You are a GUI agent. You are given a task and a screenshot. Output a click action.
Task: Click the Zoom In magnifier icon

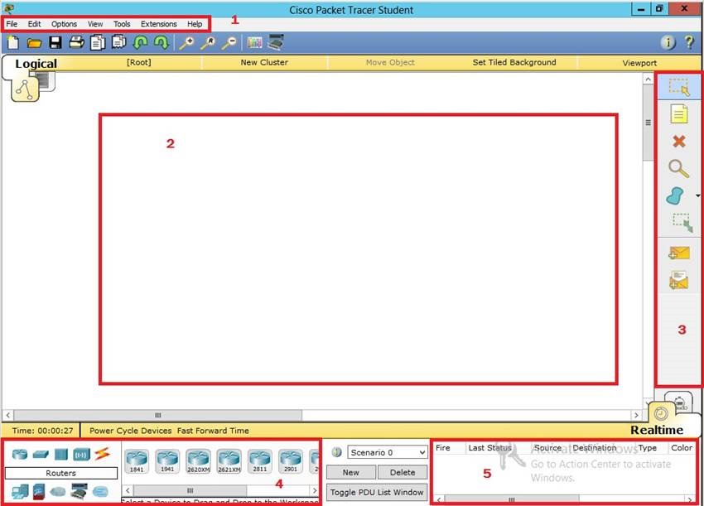tap(186, 43)
